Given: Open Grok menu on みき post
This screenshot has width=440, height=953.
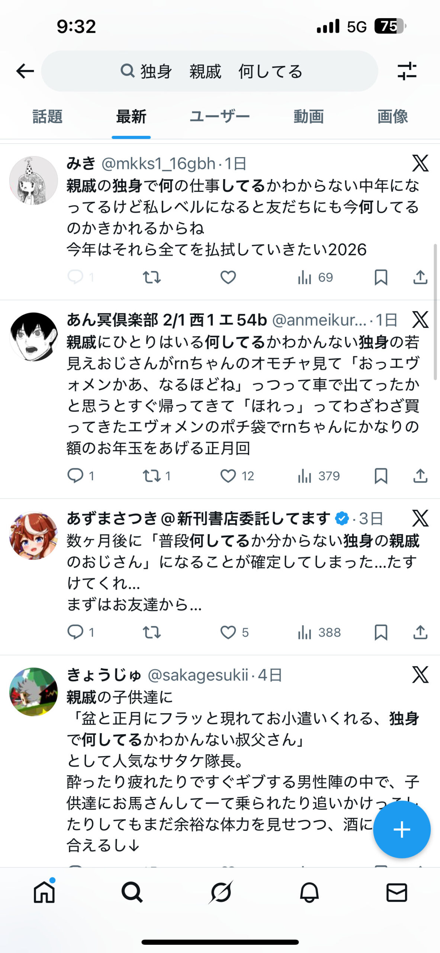Looking at the screenshot, I should (x=420, y=163).
